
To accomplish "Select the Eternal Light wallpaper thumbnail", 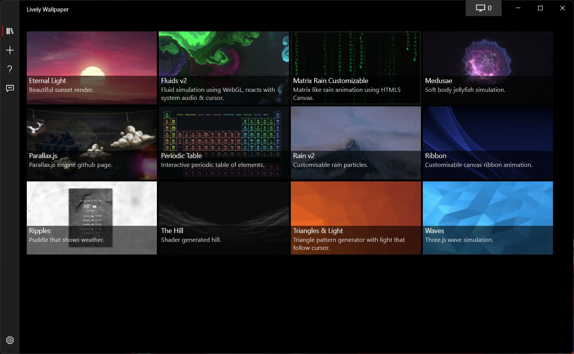I will (92, 68).
